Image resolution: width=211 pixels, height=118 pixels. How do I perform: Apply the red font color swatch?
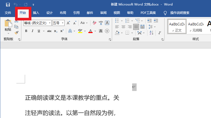90,31
